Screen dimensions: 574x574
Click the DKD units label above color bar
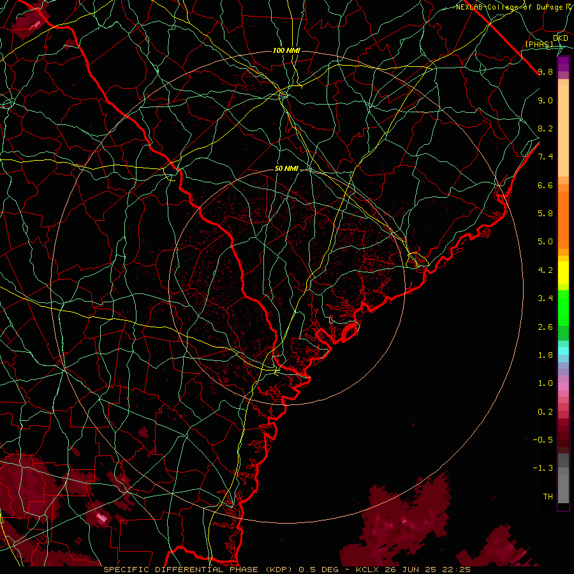[x=560, y=38]
